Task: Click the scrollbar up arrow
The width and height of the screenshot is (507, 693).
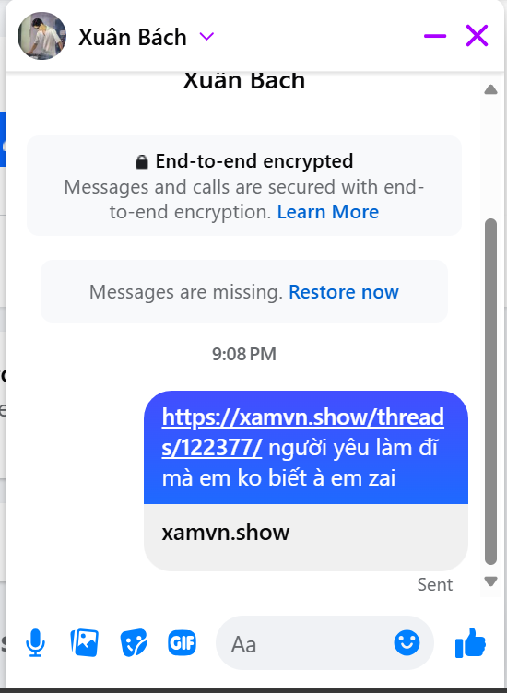Action: tap(490, 89)
